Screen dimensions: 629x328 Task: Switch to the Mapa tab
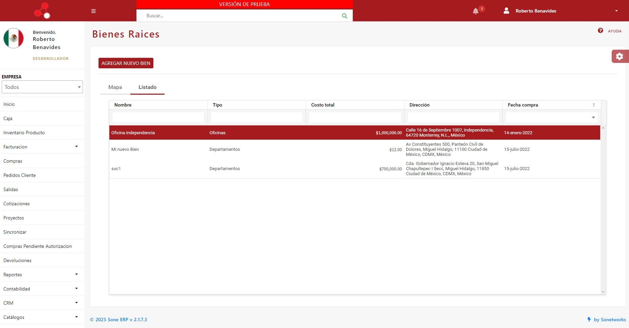click(115, 87)
